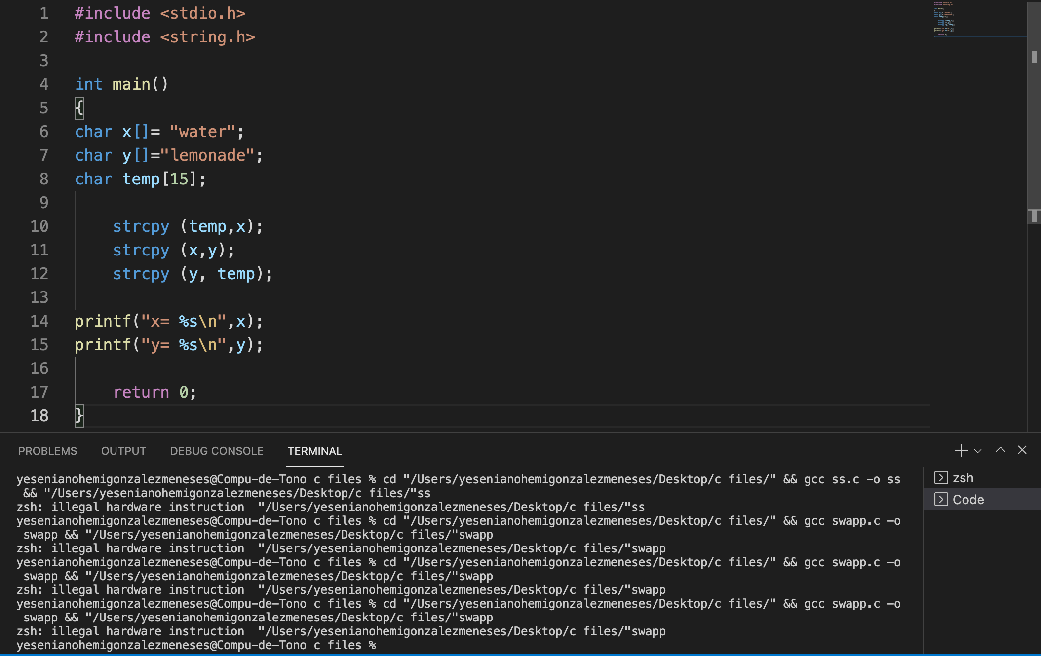The height and width of the screenshot is (656, 1041).
Task: Click the word main on line 4
Action: pos(131,84)
